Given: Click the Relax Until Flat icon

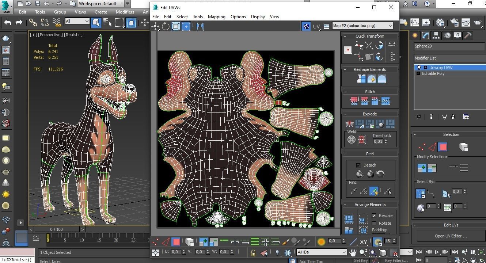Looking at the screenshot, I should (371, 79).
